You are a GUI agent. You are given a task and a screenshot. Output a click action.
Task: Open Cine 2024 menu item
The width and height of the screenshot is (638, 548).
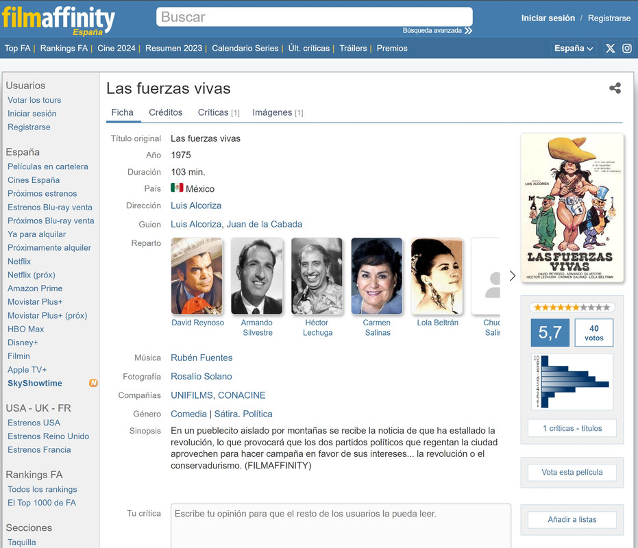coord(116,48)
